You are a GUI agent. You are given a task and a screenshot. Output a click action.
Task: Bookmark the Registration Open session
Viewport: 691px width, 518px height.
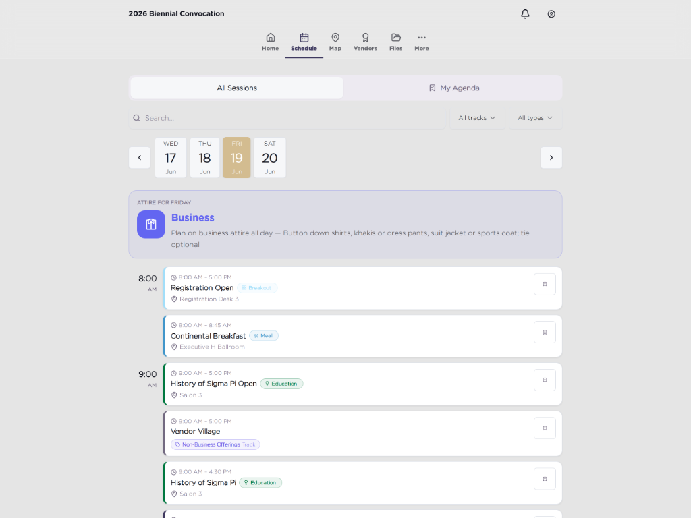tap(545, 284)
